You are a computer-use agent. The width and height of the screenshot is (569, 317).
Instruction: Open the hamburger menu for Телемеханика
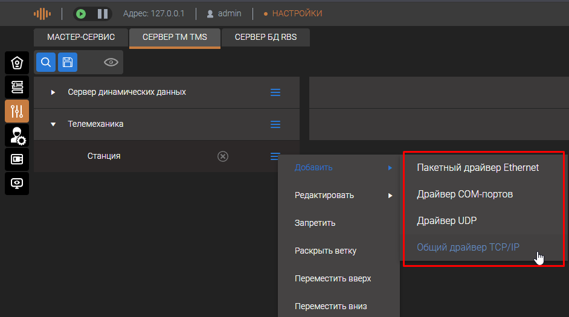275,124
